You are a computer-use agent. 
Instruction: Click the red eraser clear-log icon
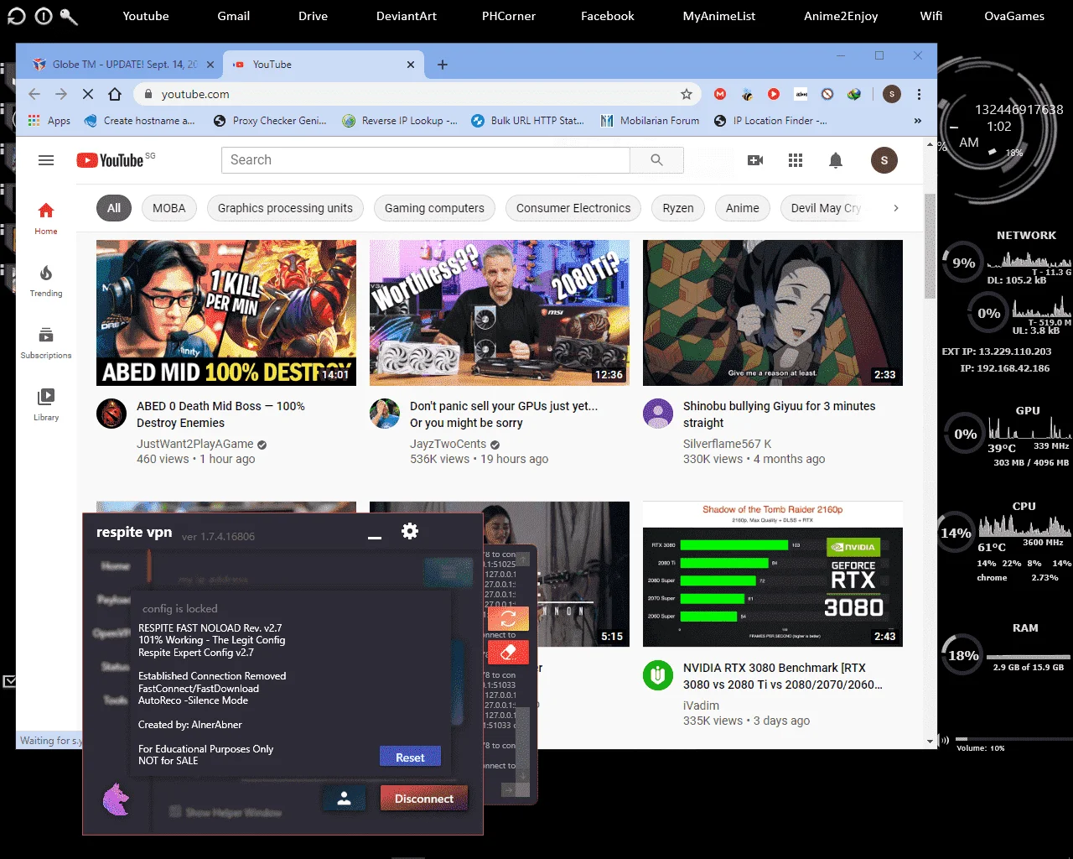click(508, 652)
